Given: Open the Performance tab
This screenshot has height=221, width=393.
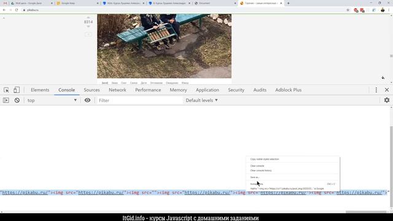Looking at the screenshot, I should click(148, 90).
